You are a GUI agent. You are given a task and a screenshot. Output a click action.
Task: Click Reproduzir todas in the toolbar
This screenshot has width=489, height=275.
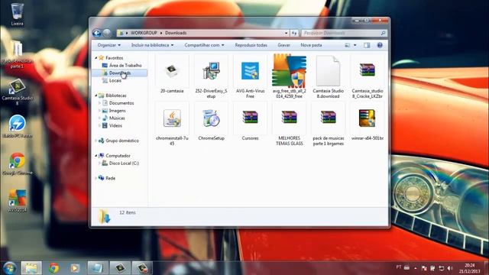251,45
